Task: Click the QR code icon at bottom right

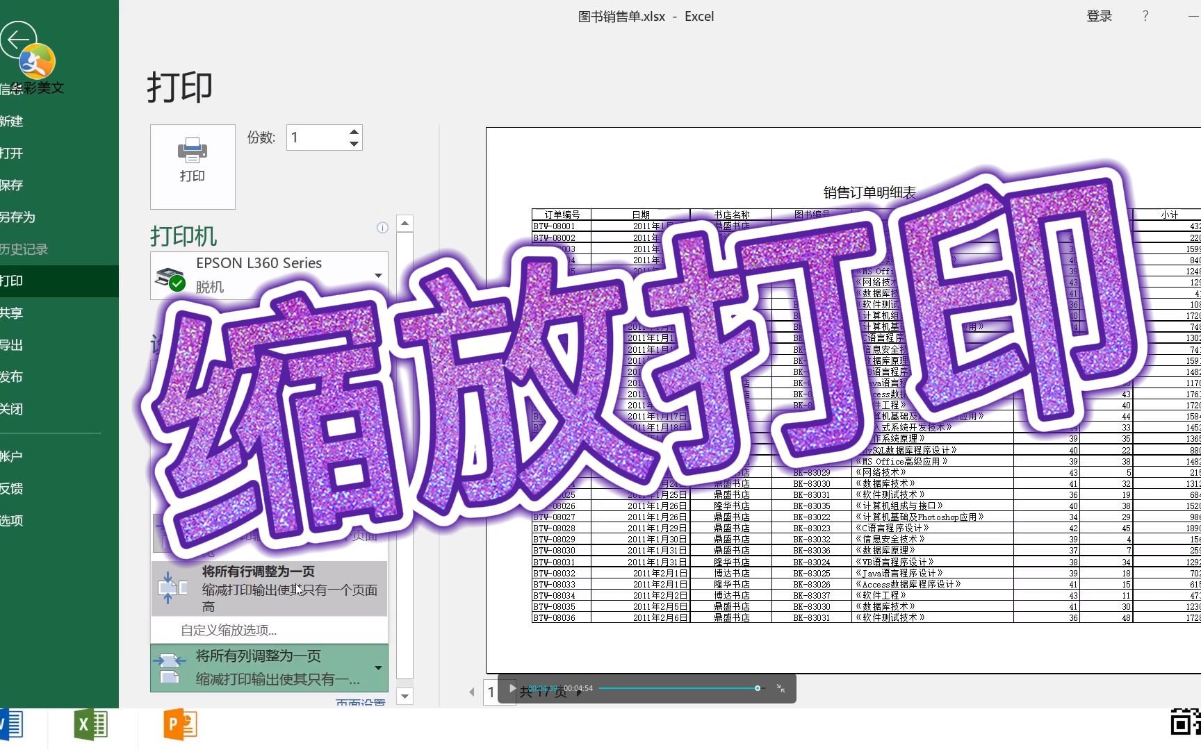Action: coord(1185,722)
